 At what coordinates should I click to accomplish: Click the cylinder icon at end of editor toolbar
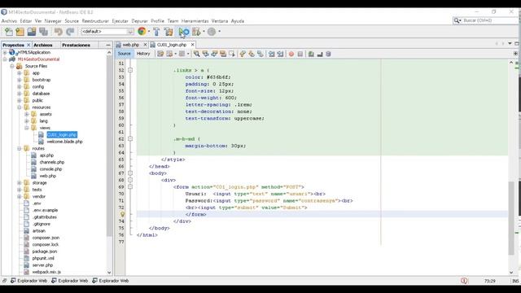(x=328, y=54)
